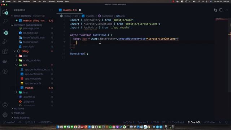This screenshot has width=231, height=130.
Task: Click Ln 7, Col 5 in the status bar
Action: click(128, 122)
